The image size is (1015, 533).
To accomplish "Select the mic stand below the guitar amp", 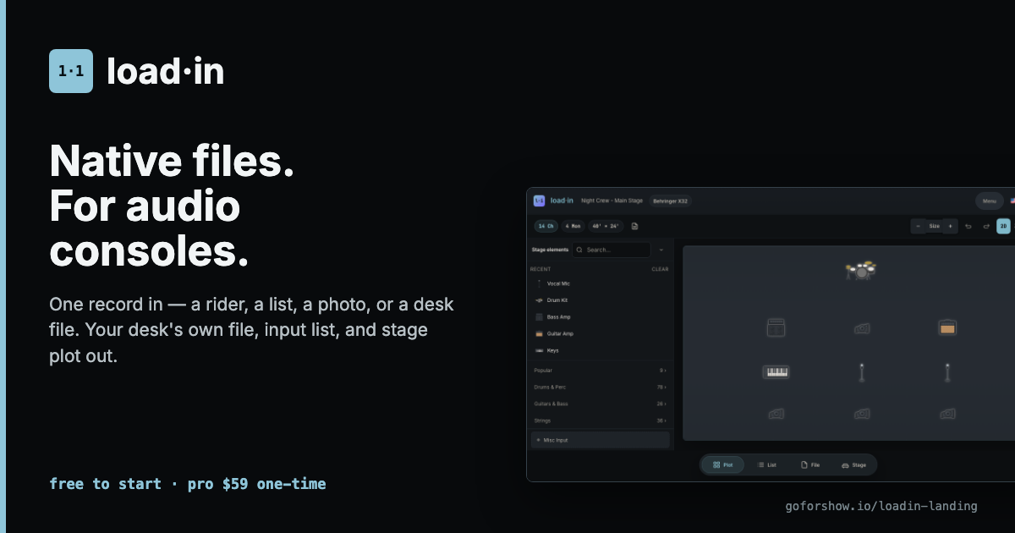I will pos(947,372).
